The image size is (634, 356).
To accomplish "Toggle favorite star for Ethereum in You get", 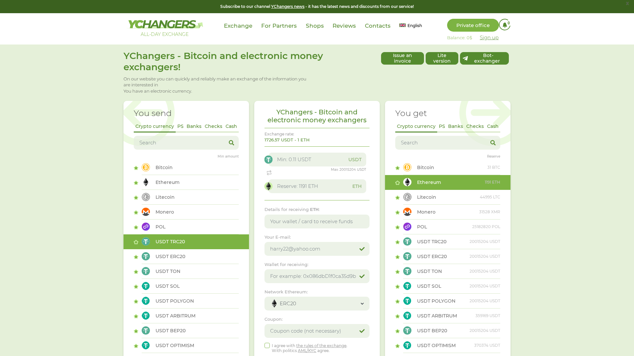I will tap(397, 183).
